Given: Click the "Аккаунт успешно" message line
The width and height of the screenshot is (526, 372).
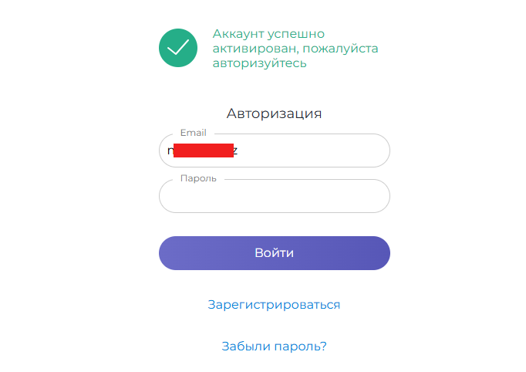Looking at the screenshot, I should 268,35.
